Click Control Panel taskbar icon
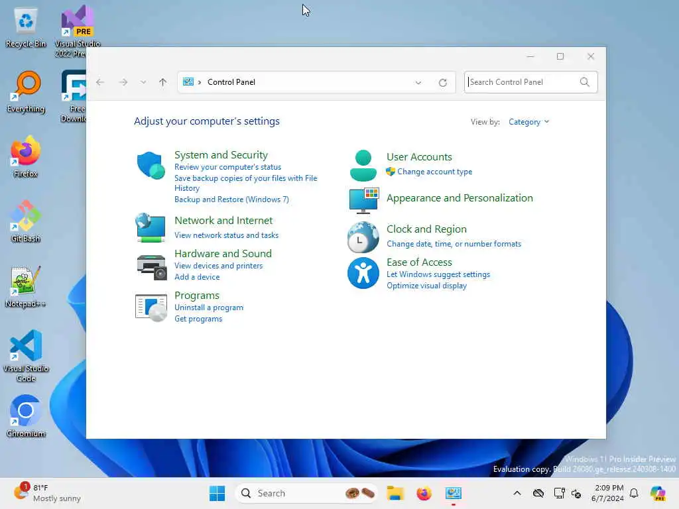The image size is (679, 509). (454, 493)
